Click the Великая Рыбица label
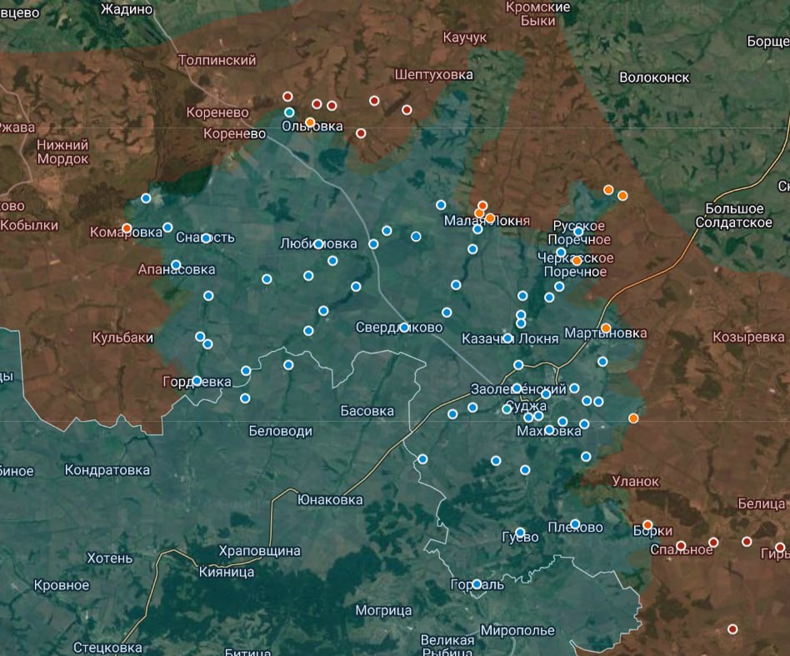Viewport: 790px width, 656px height. (x=447, y=646)
